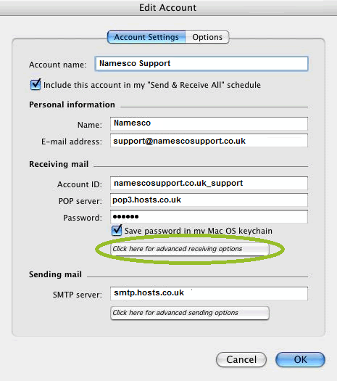
Task: Click the Edit Account title bar
Action: click(x=168, y=8)
